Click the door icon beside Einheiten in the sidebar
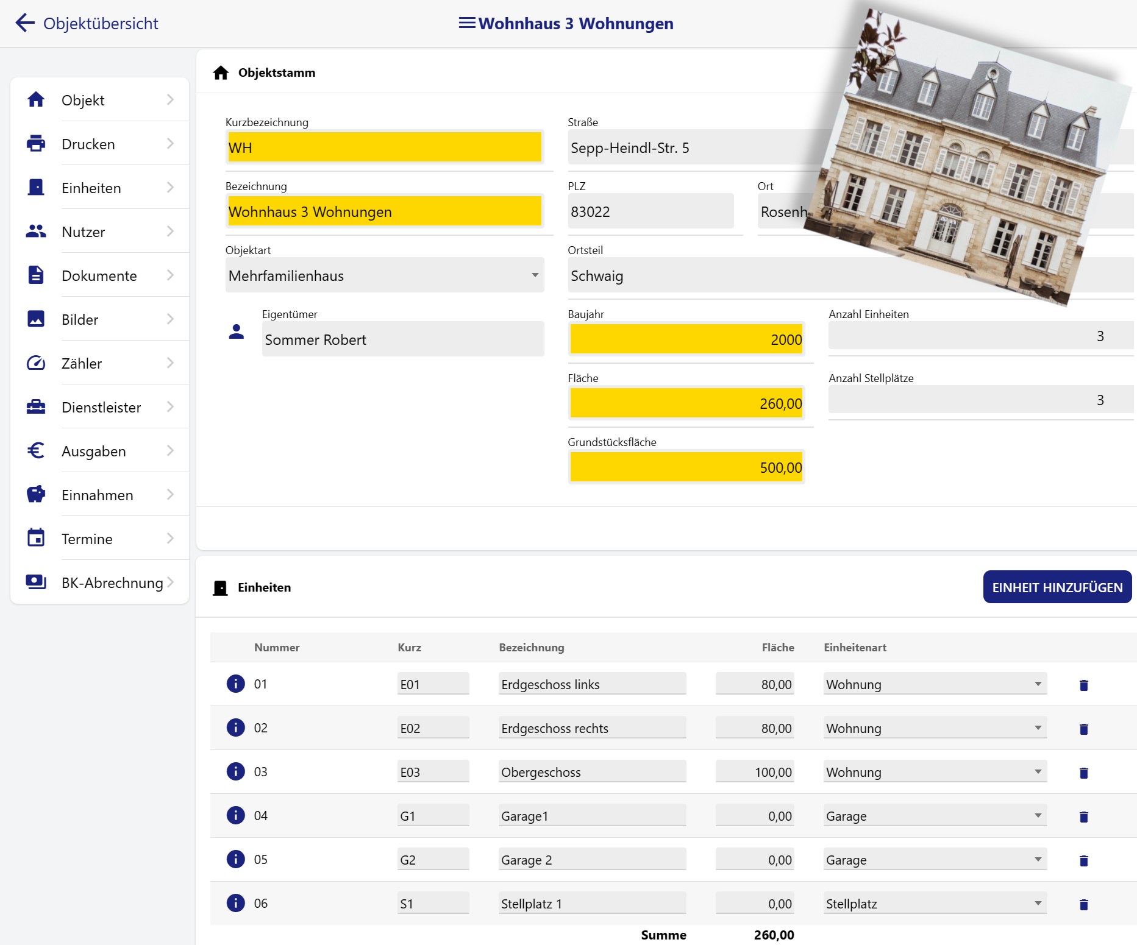The height and width of the screenshot is (945, 1137). click(x=36, y=187)
